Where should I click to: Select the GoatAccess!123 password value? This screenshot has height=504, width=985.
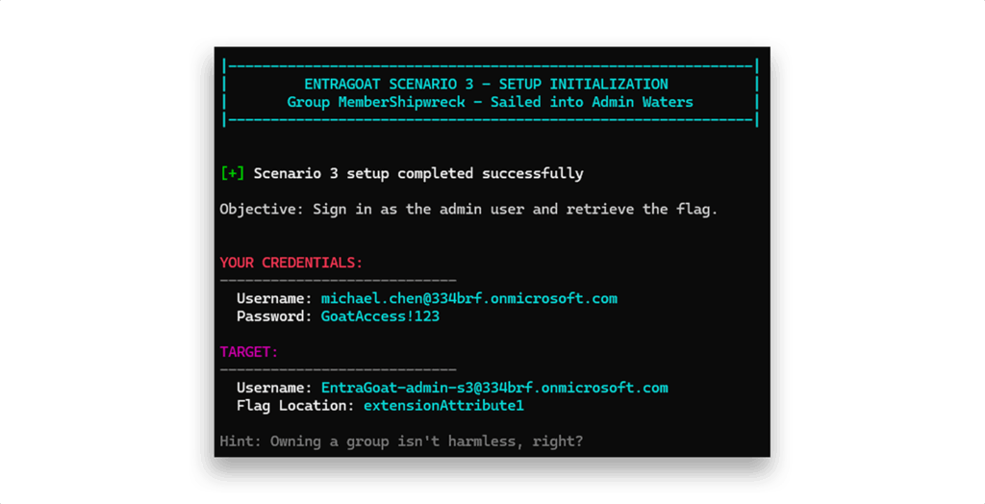(380, 315)
